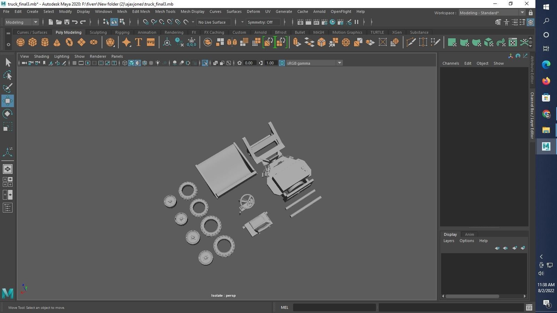
Task: Open the shelf options gear menu
Action: coord(8,45)
